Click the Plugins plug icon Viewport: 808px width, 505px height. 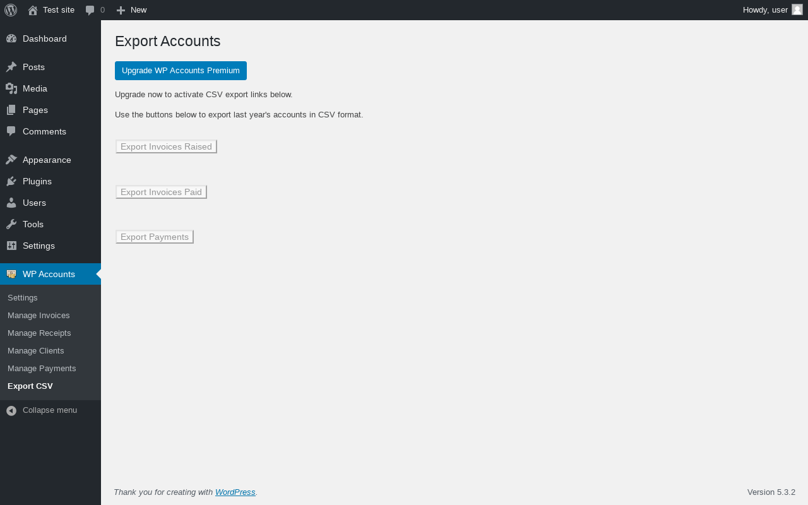point(11,181)
